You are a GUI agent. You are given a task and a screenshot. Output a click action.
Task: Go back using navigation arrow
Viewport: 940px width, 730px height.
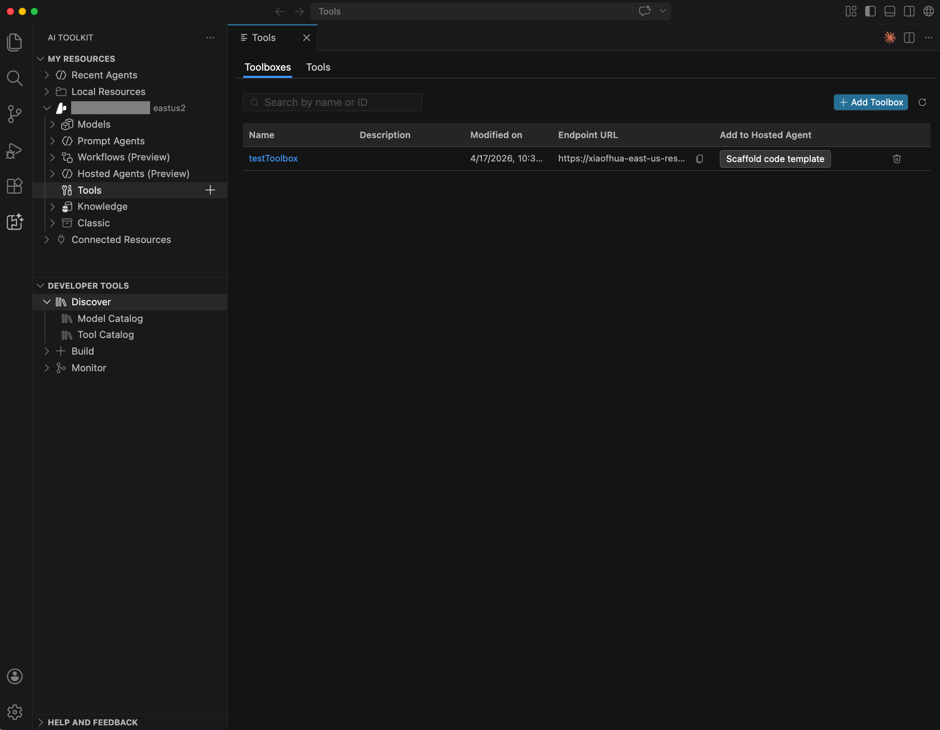coord(279,11)
